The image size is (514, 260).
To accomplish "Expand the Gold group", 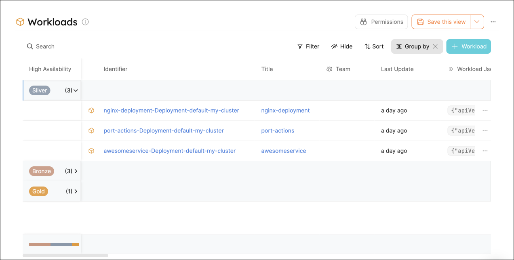I will click(76, 191).
